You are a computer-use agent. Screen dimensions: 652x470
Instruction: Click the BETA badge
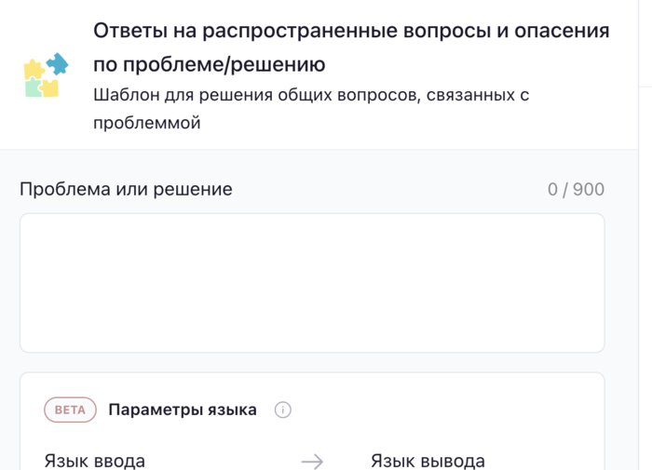[70, 410]
